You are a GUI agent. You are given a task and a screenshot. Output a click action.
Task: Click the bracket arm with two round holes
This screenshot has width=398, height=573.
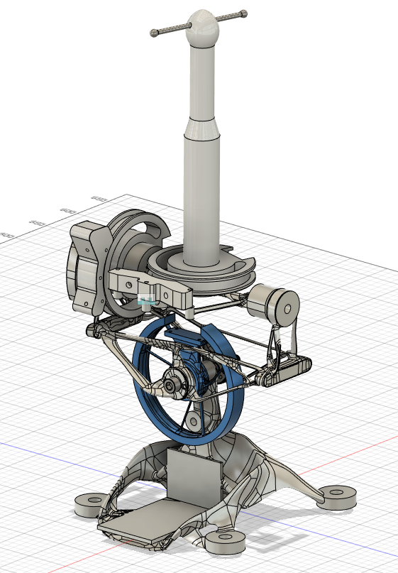coord(150,288)
